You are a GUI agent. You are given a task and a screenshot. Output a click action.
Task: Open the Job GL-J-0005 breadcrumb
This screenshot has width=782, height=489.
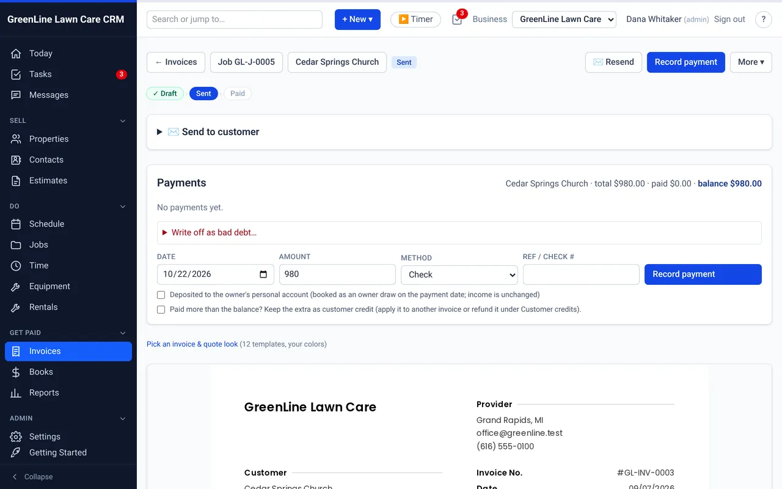pos(246,62)
